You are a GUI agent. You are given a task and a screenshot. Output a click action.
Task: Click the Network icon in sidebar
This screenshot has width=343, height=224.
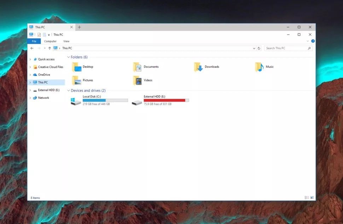[x=35, y=98]
